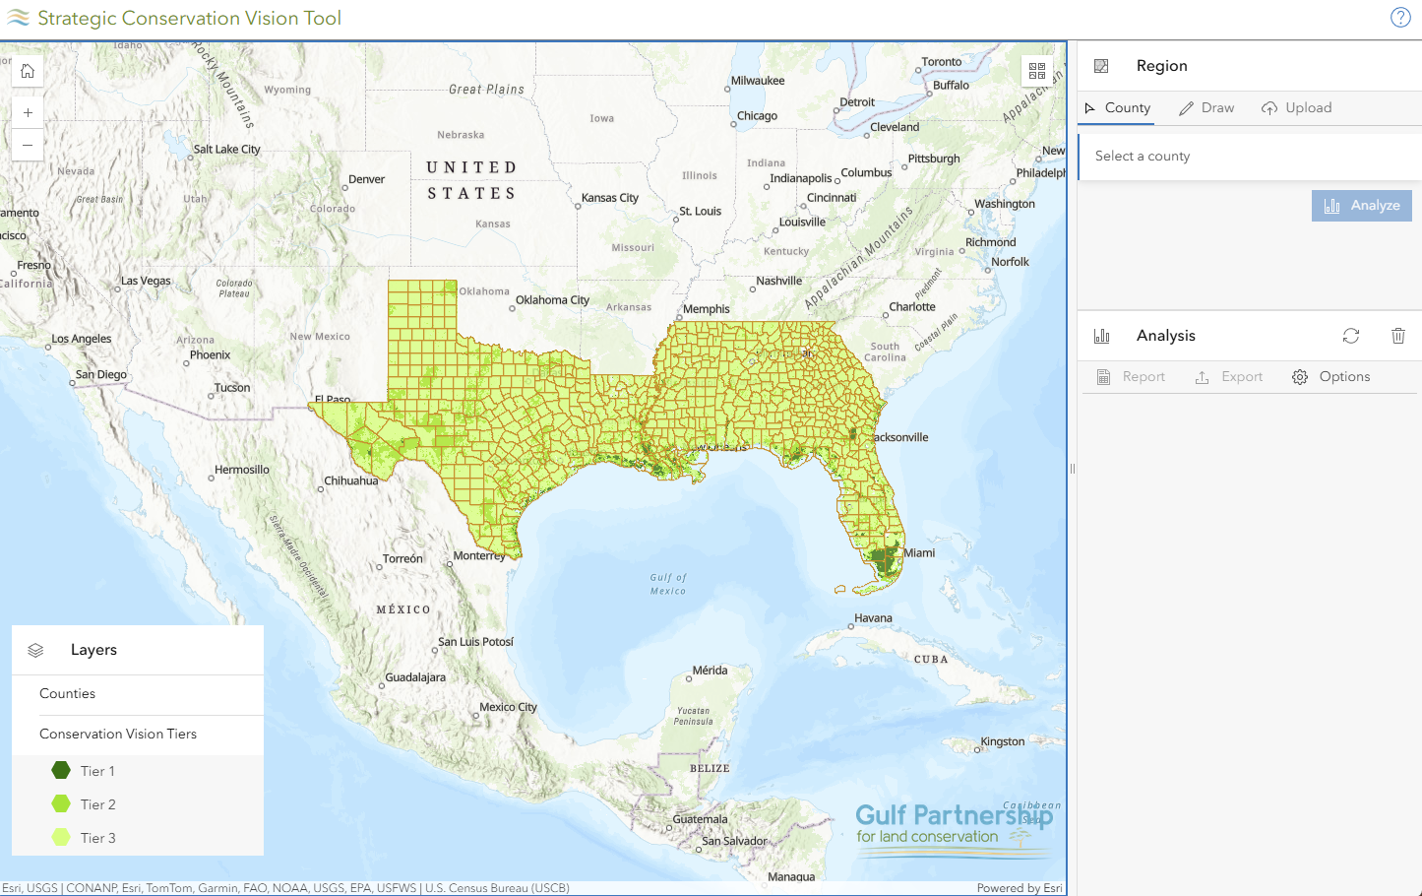Viewport: 1422px width, 896px height.
Task: Open analysis Options
Action: [x=1331, y=377]
